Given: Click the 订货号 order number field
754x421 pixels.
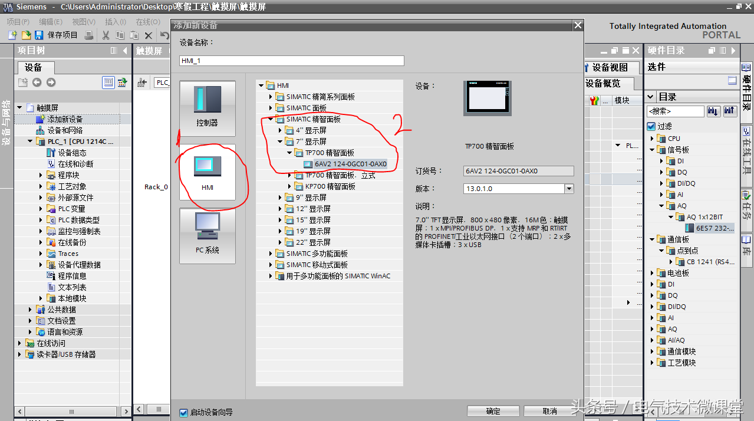Looking at the screenshot, I should coord(518,171).
